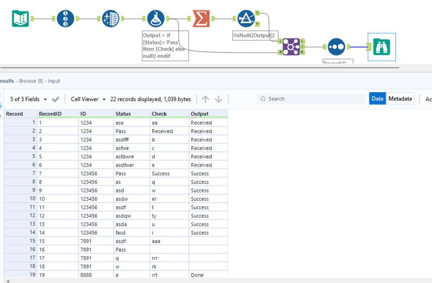Click the Formula tool annotation box
This screenshot has height=283, width=432.
click(165, 46)
